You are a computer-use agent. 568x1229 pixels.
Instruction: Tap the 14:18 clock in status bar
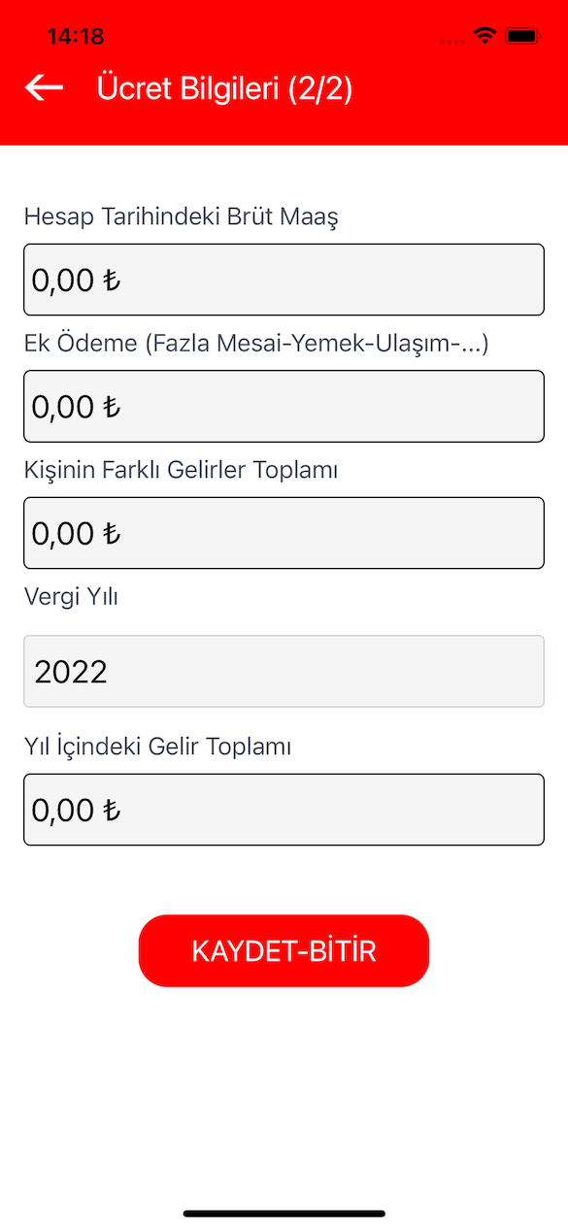tap(75, 37)
